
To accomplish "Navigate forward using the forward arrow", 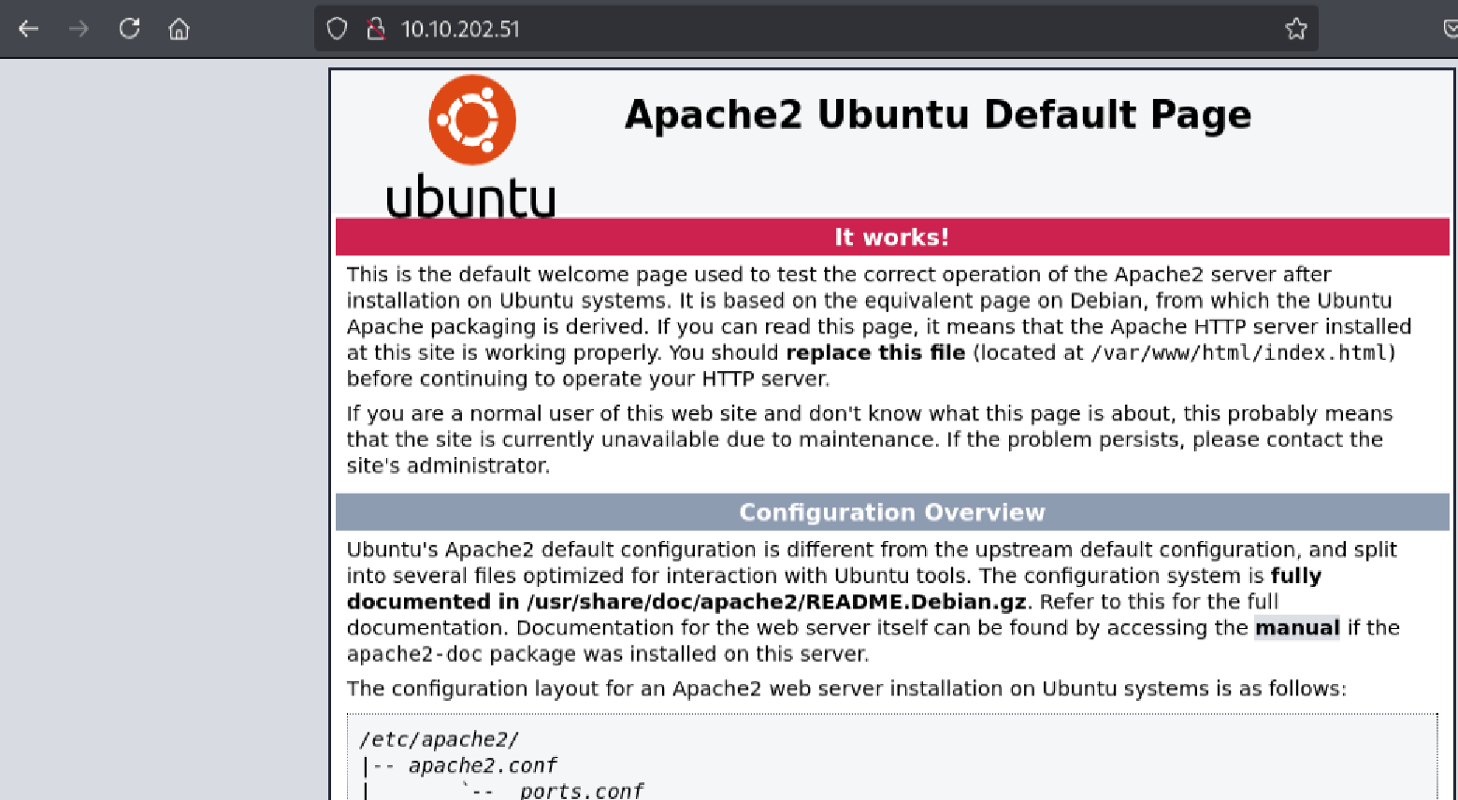I will 79,29.
